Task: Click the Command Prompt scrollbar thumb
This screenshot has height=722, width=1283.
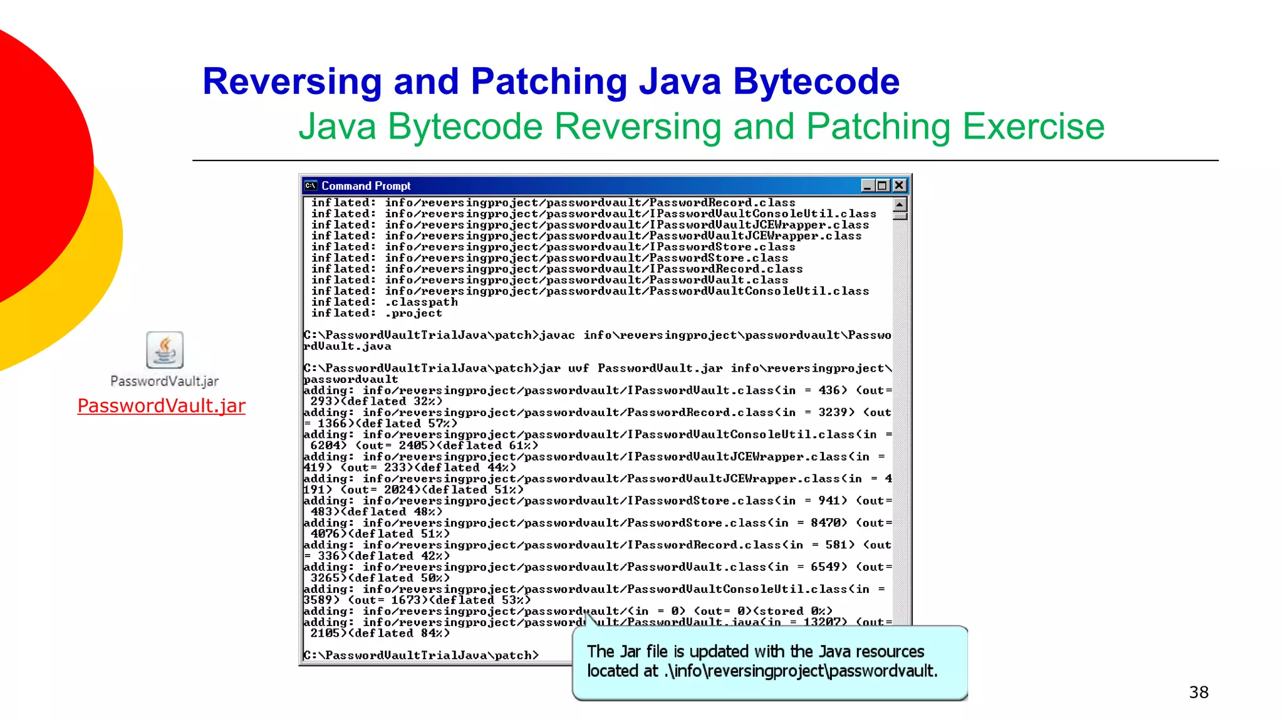Action: [900, 216]
